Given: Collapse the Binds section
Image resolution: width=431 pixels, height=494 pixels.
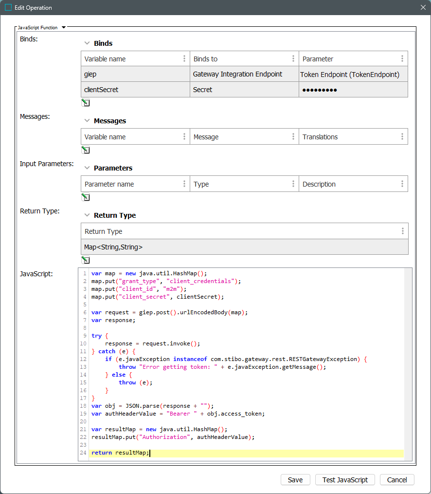Looking at the screenshot, I should [87, 43].
